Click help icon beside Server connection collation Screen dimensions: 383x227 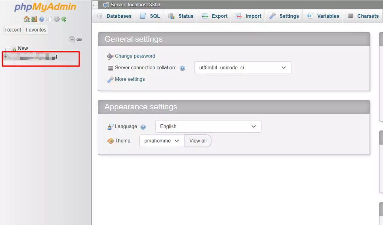pos(182,68)
